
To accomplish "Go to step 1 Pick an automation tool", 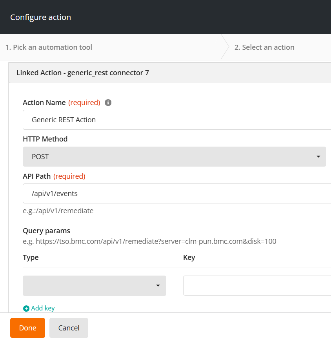I will coord(49,47).
